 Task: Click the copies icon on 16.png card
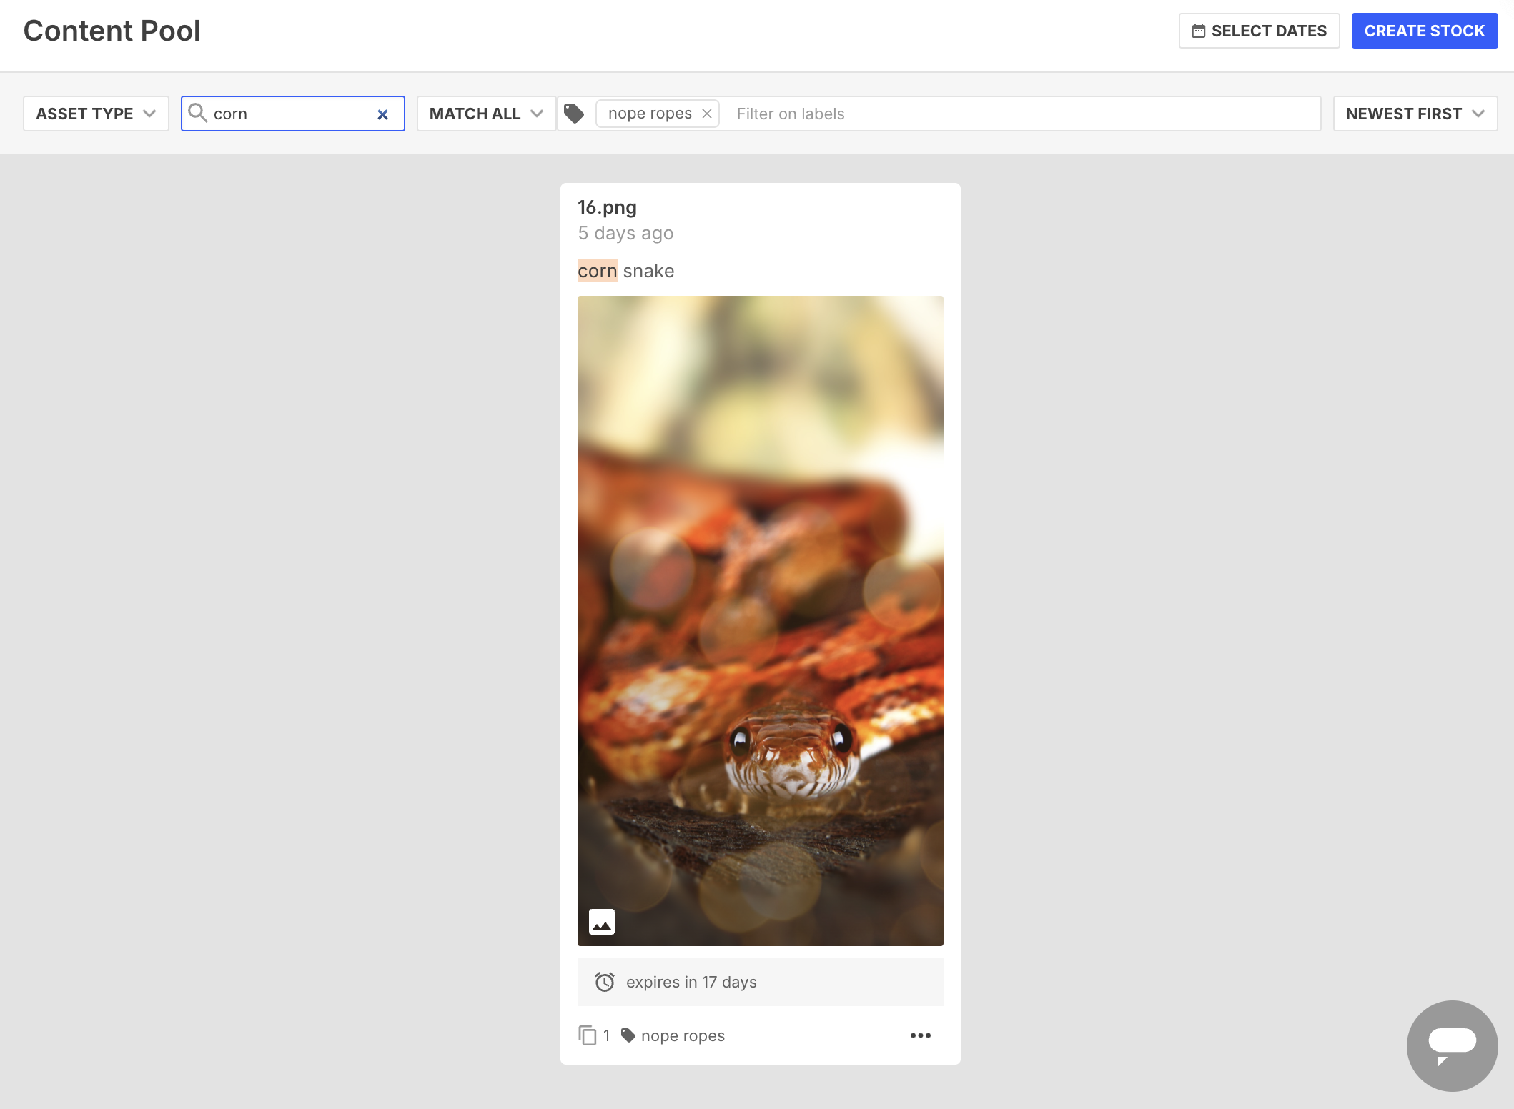[587, 1035]
